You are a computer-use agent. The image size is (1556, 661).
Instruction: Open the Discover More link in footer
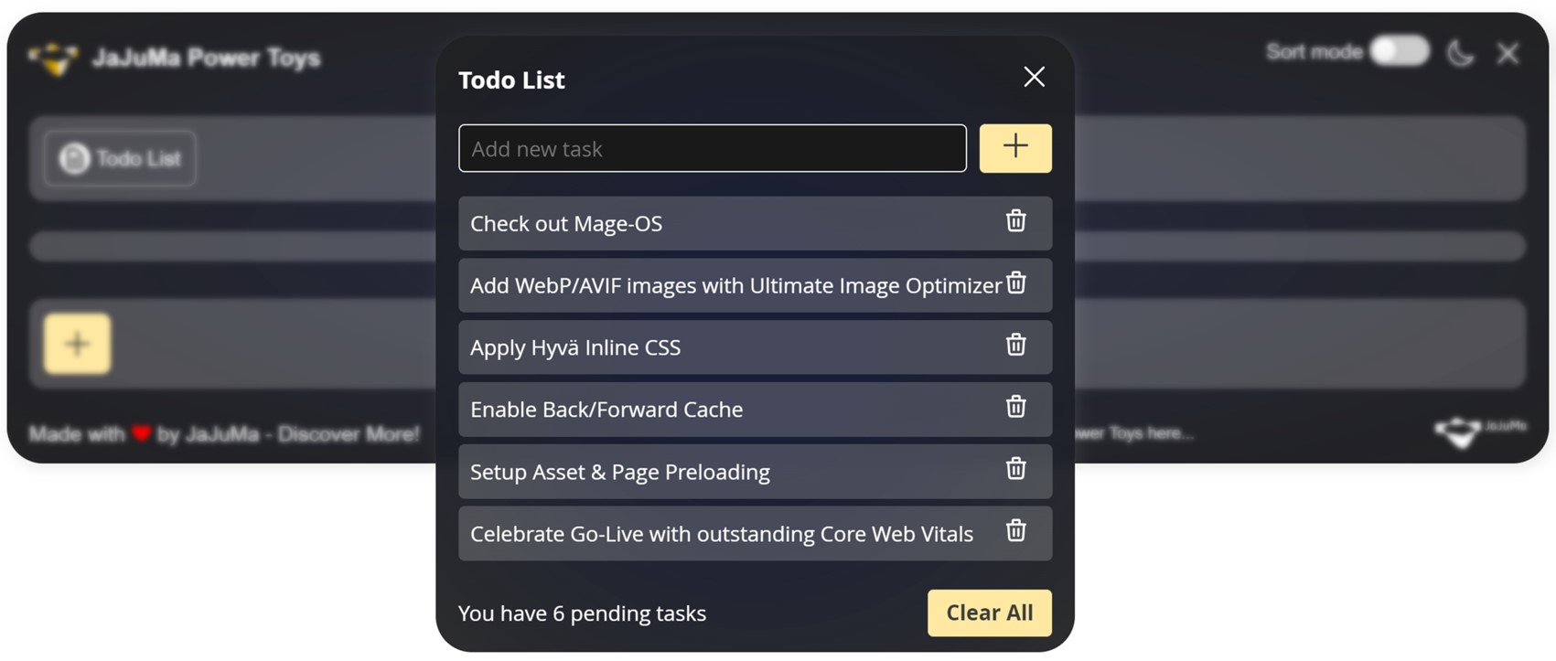point(349,433)
